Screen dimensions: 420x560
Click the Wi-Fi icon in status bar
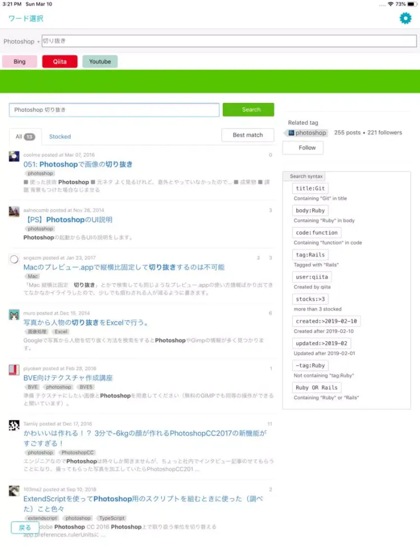click(390, 4)
